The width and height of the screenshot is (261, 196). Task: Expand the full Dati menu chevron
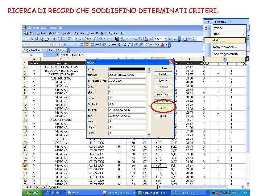click(225, 60)
